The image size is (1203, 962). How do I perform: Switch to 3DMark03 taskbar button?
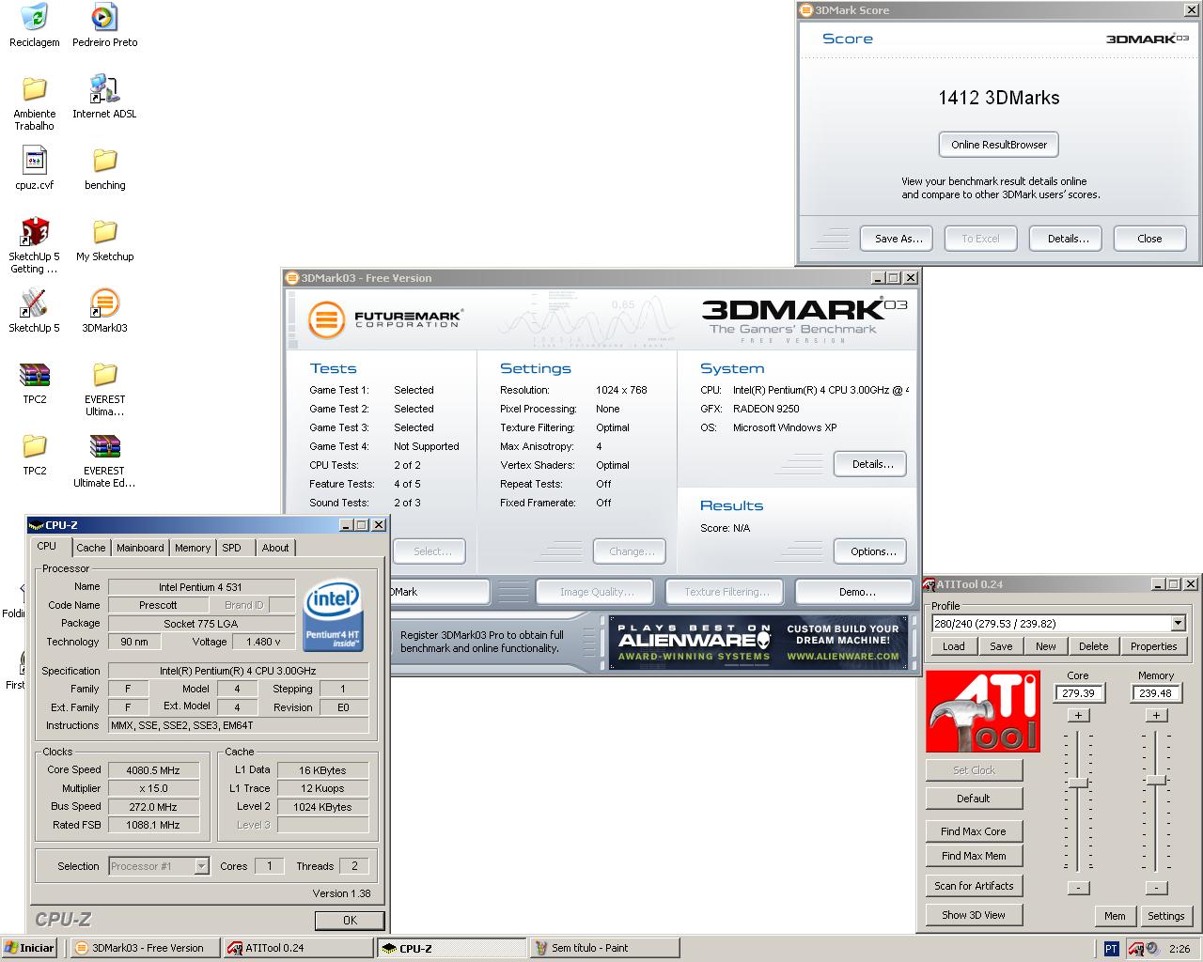pyautogui.click(x=145, y=948)
